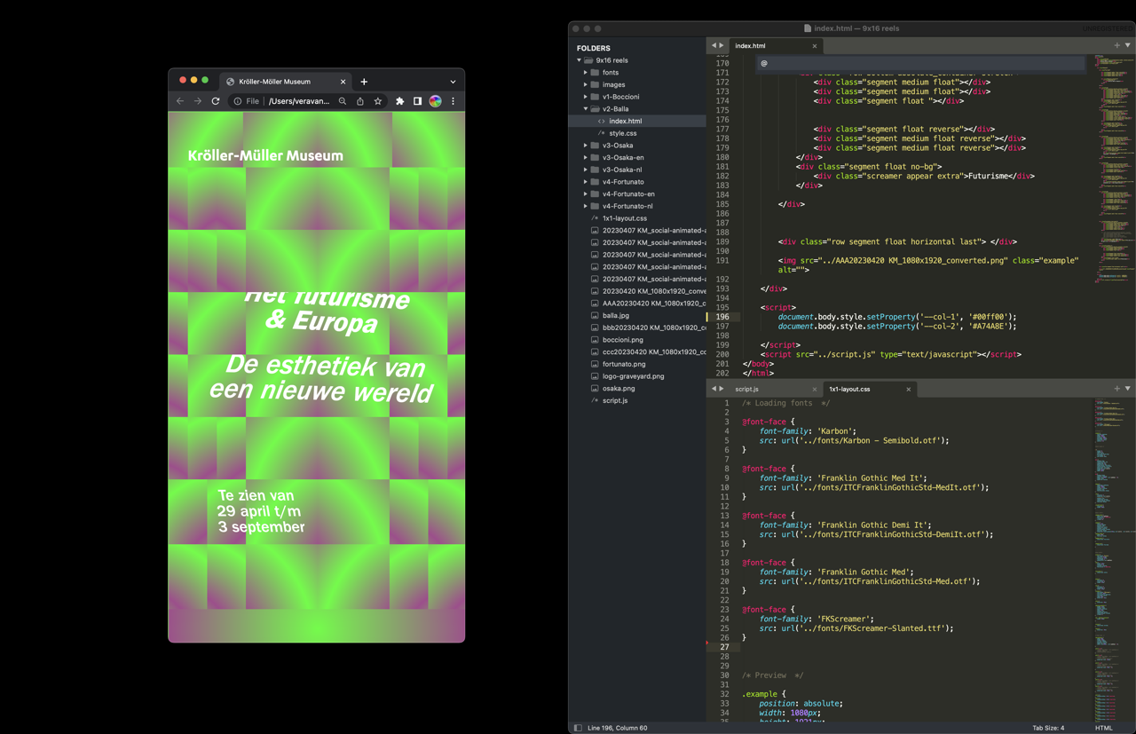Open the Chrome side panel

417,101
